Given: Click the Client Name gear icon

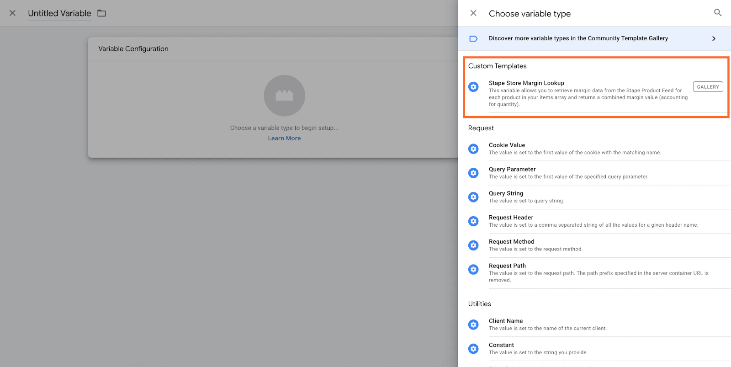Looking at the screenshot, I should pyautogui.click(x=473, y=325).
